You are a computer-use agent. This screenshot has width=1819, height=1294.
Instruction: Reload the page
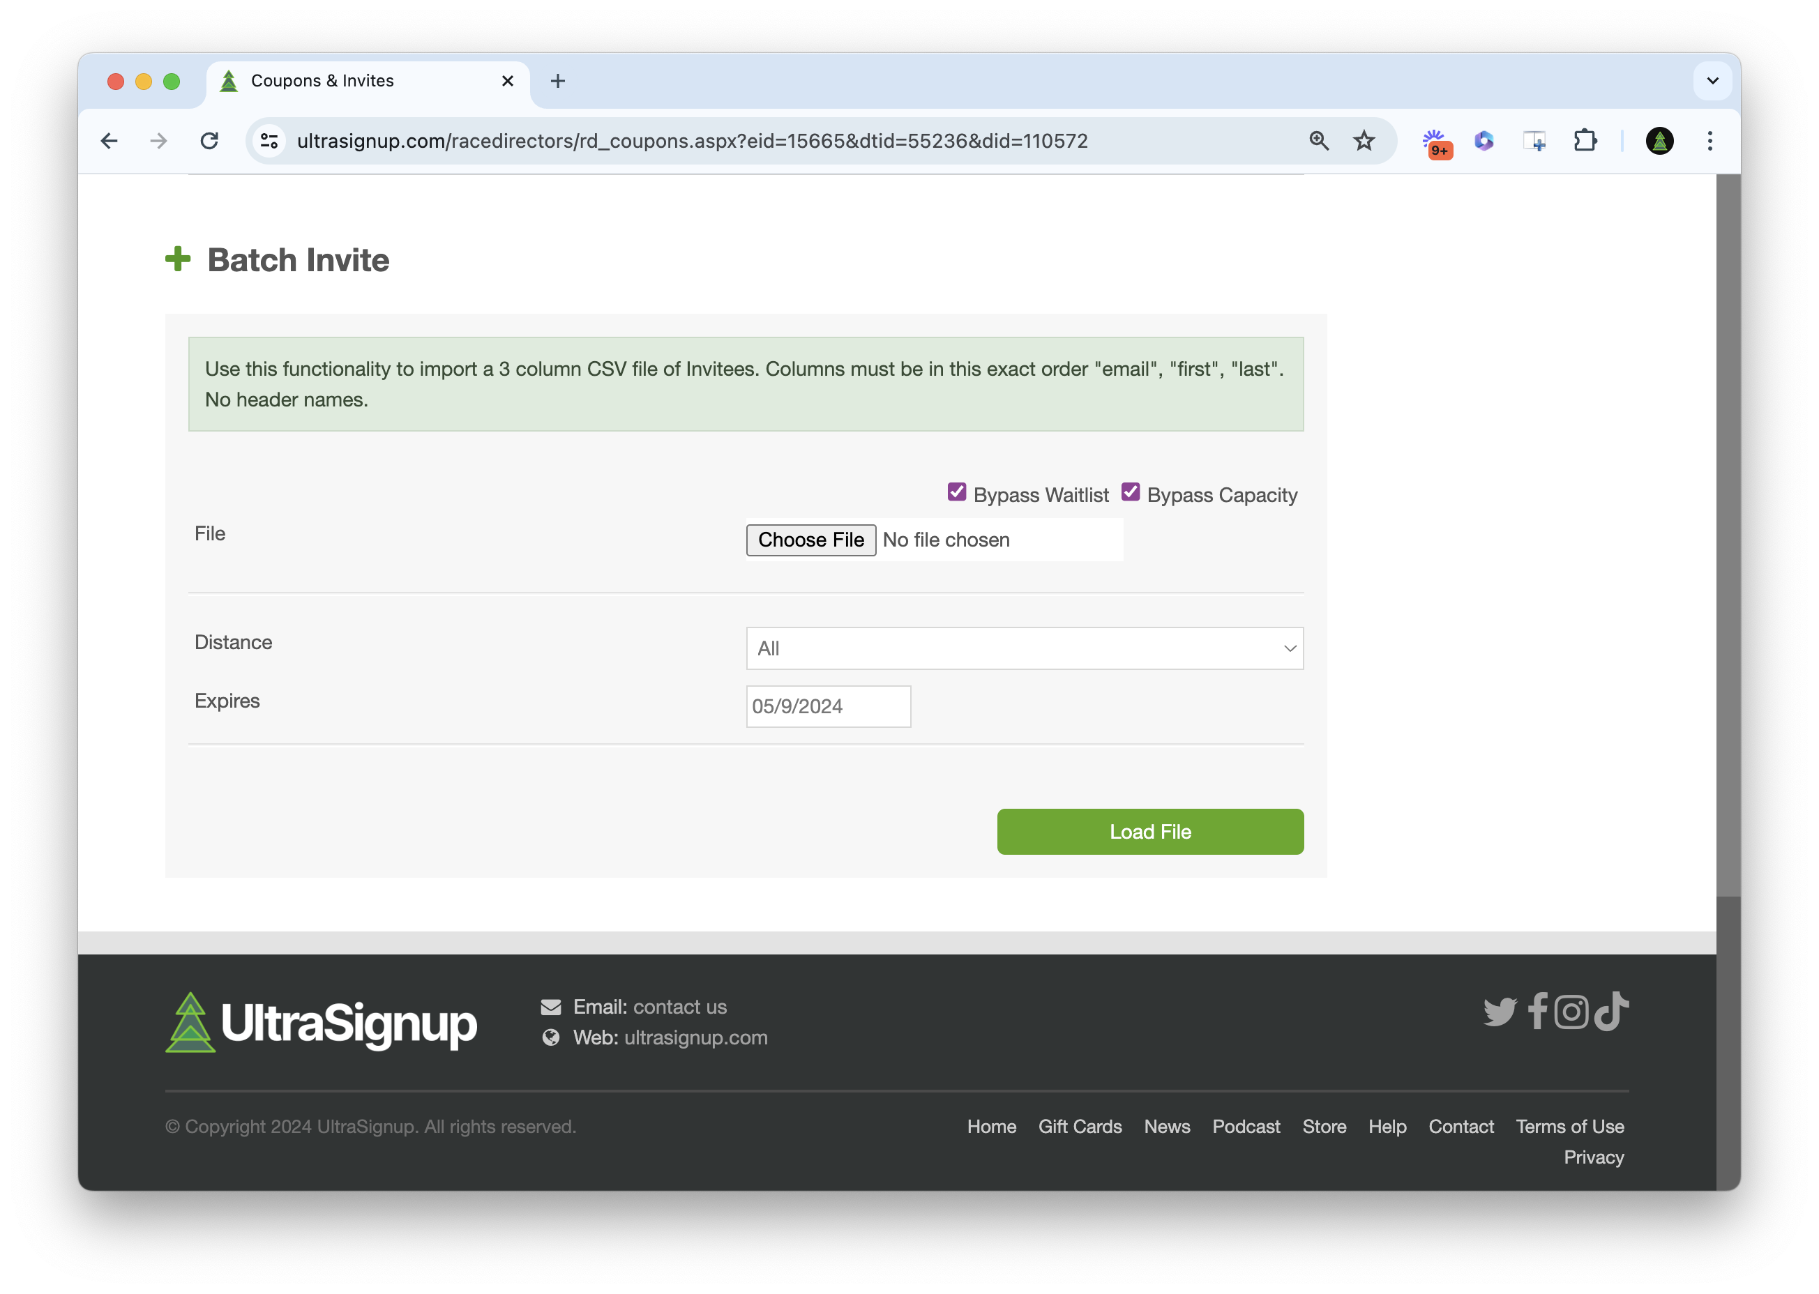210,141
